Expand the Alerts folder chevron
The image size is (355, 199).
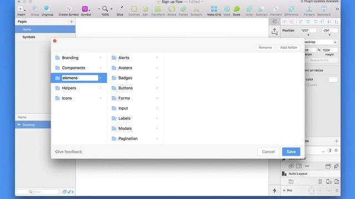(156, 57)
